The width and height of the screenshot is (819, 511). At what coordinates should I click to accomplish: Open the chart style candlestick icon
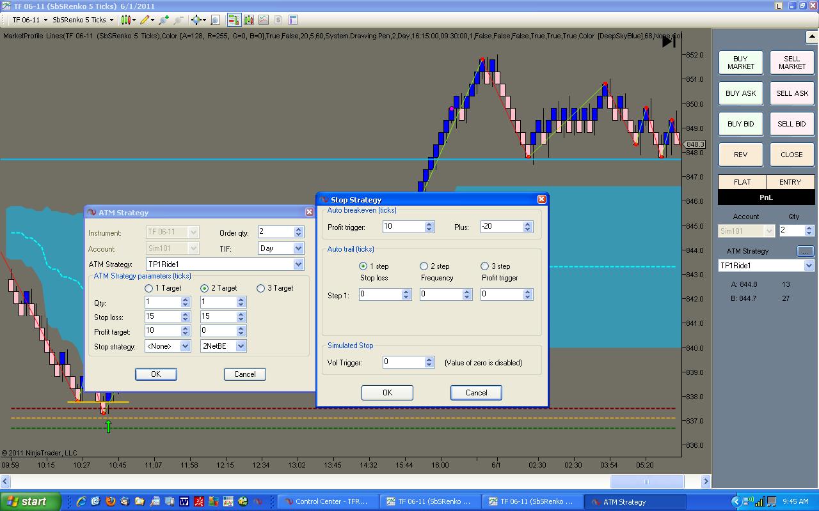(x=126, y=20)
